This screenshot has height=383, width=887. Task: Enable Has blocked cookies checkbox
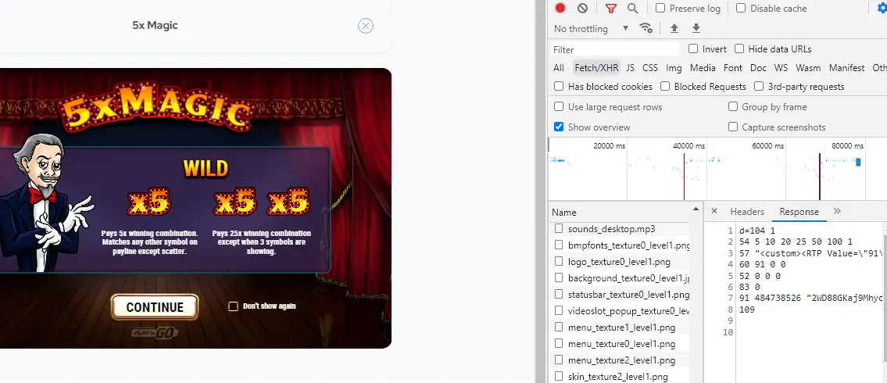click(x=559, y=86)
